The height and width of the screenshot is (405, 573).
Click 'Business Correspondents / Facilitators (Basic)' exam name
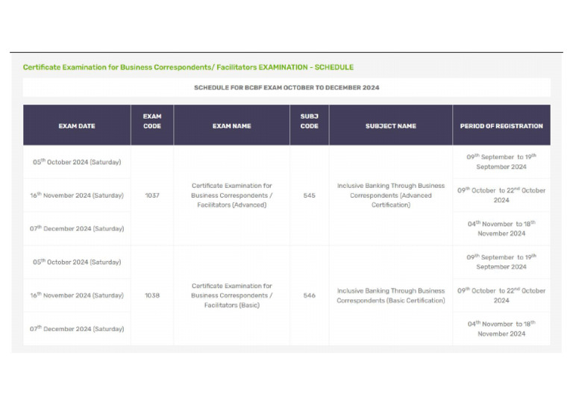point(232,295)
